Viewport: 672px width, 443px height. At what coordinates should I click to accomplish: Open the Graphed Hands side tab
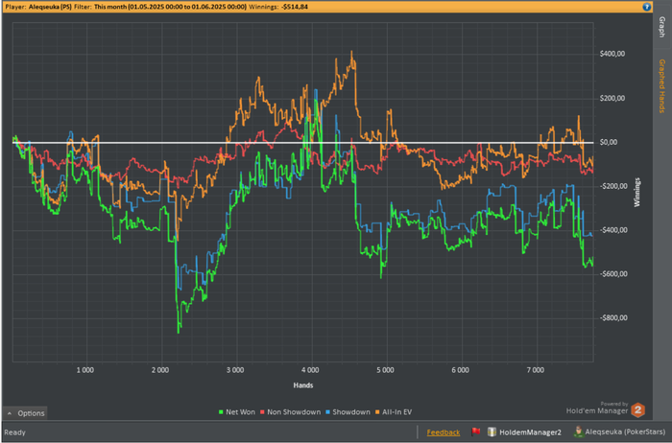[x=661, y=86]
